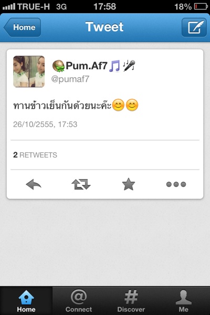
Task: Tap the Tweet title in header
Action: [x=104, y=27]
